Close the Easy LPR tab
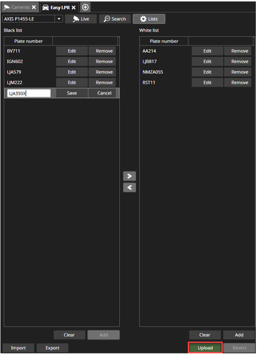 click(x=74, y=8)
